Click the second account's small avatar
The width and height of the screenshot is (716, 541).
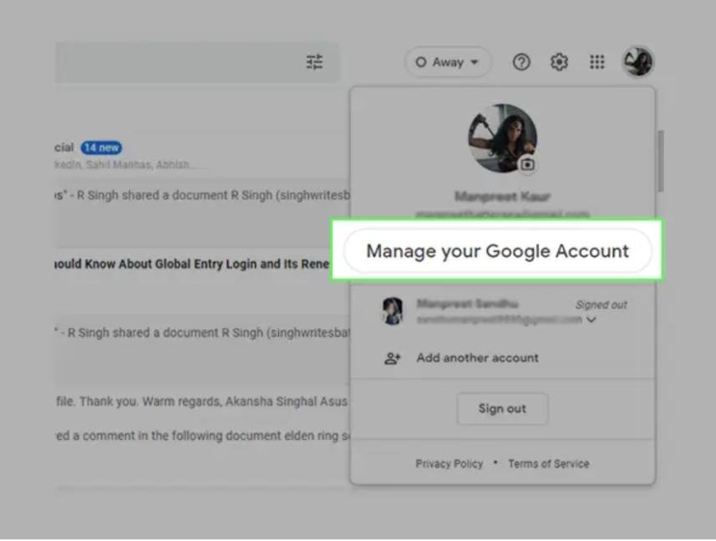click(x=393, y=311)
